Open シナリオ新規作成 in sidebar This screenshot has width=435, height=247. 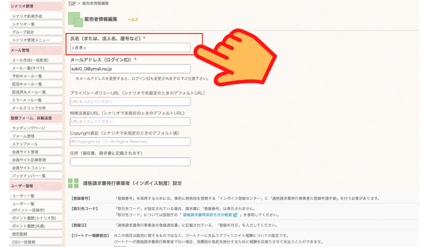pyautogui.click(x=27, y=16)
